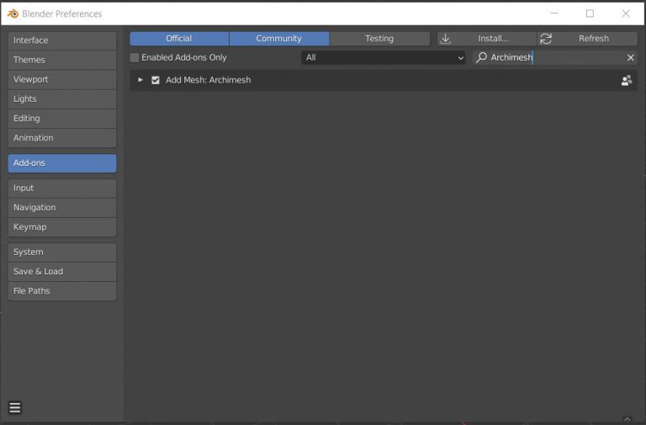Open System preferences
Screen dimensions: 646x425
[62, 252]
